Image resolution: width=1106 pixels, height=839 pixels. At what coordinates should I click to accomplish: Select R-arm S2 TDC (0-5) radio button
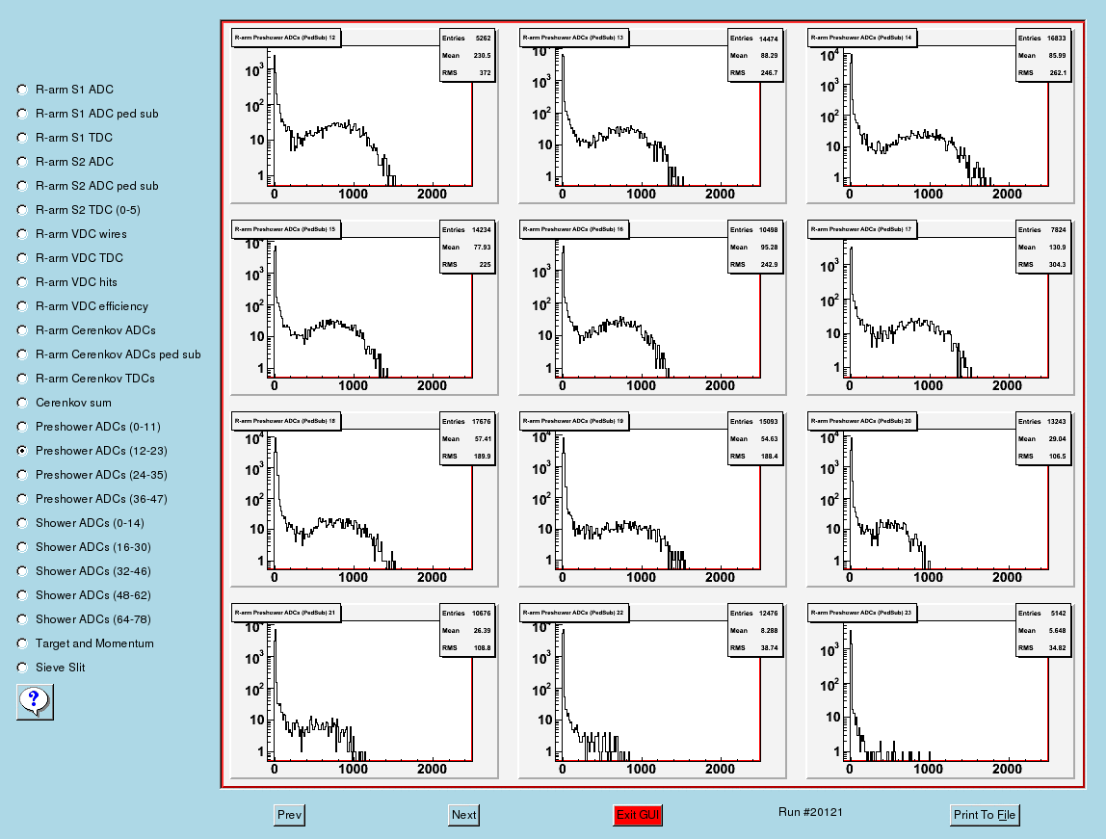(22, 210)
